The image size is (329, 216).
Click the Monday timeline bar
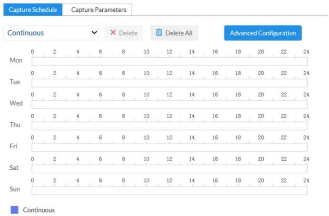[170, 62]
